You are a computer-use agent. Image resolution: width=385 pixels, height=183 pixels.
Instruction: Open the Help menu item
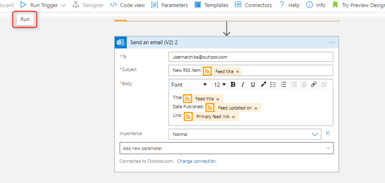(289, 5)
